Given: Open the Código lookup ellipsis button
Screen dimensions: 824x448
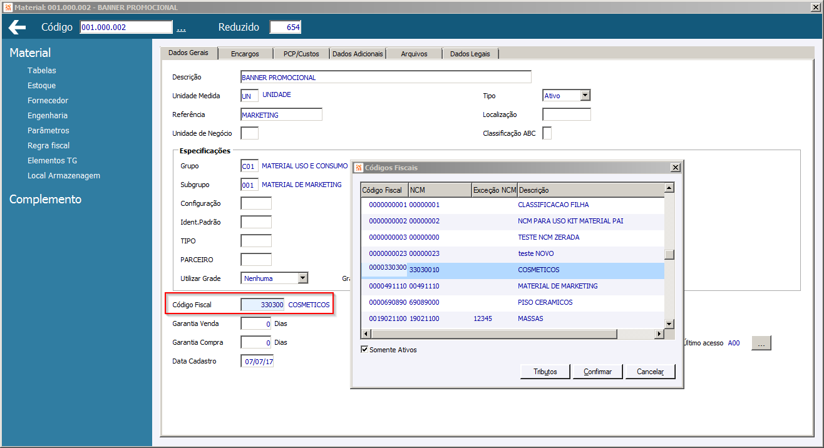Looking at the screenshot, I should click(x=181, y=28).
